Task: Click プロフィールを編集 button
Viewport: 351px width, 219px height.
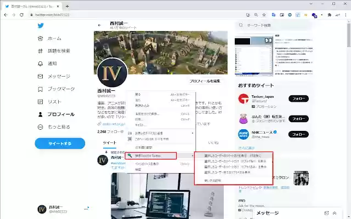Action: [x=205, y=81]
